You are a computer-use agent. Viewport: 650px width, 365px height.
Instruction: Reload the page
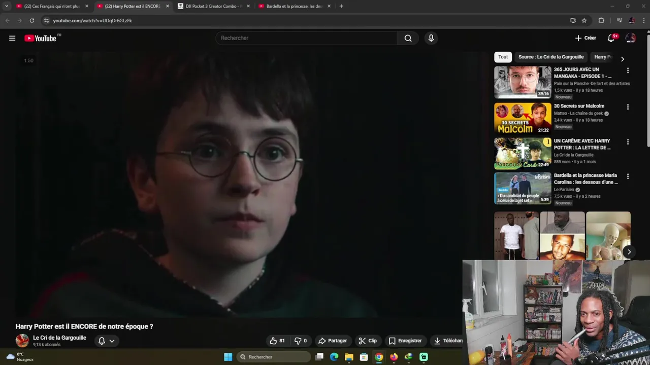point(31,20)
